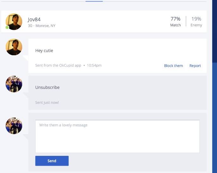Click the 10:54pm message timestamp
The height and width of the screenshot is (173, 217).
[94, 65]
